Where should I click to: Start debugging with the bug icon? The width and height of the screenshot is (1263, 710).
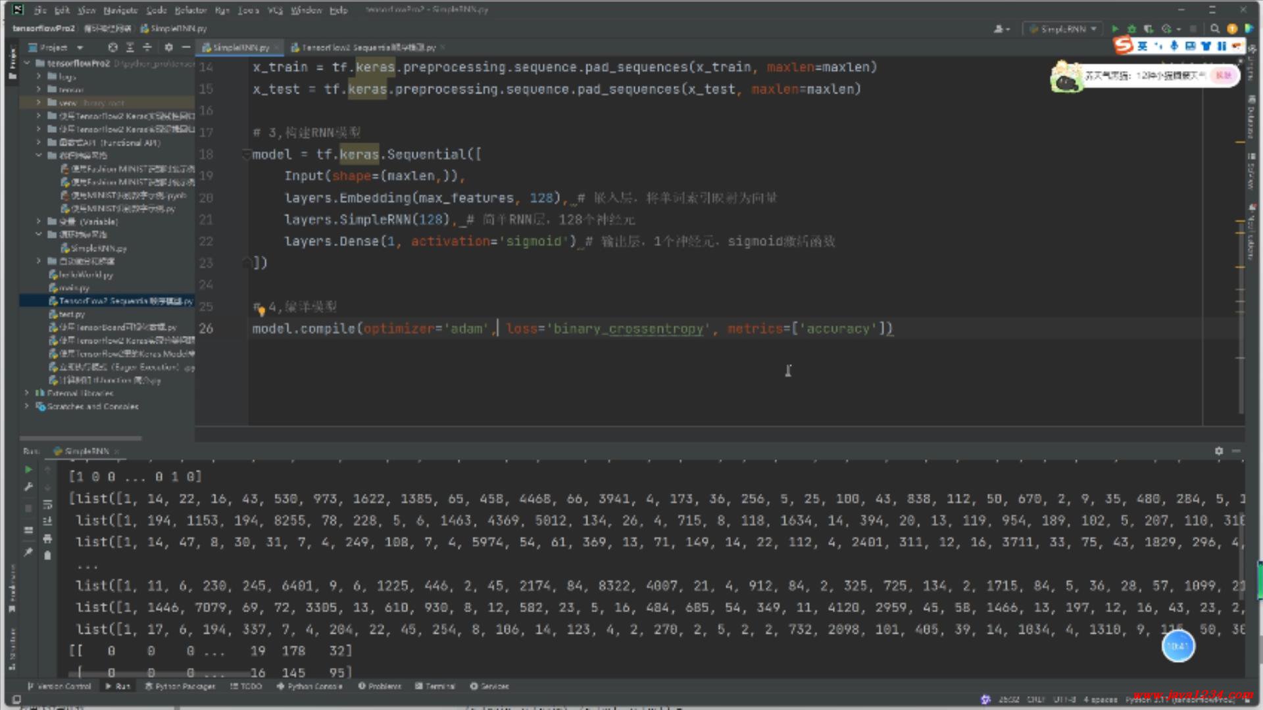click(x=1131, y=29)
